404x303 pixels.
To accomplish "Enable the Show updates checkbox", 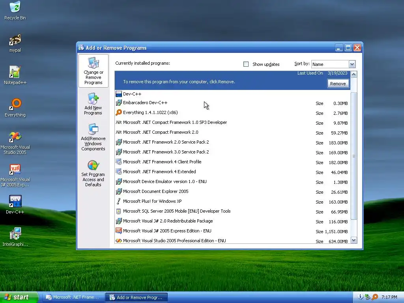I will tap(246, 64).
